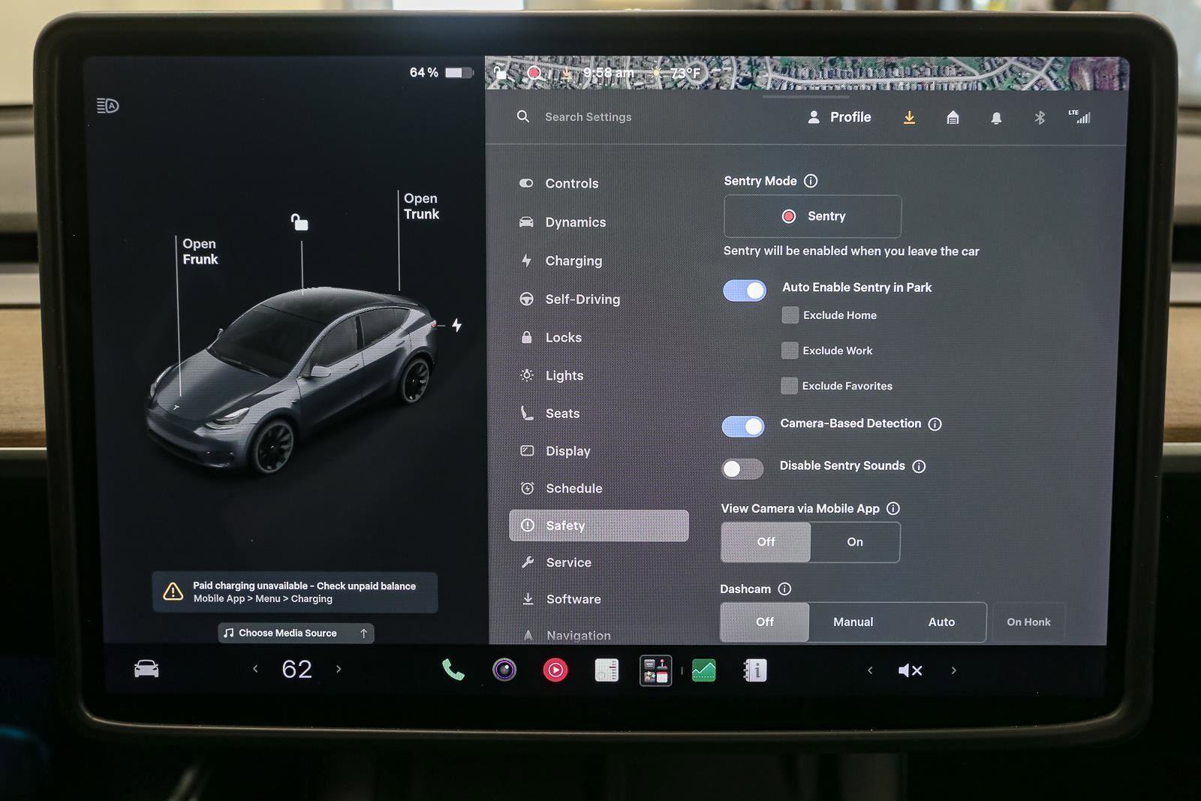Unmute the volume speaker icon
Image resolution: width=1201 pixels, height=801 pixels.
[910, 670]
